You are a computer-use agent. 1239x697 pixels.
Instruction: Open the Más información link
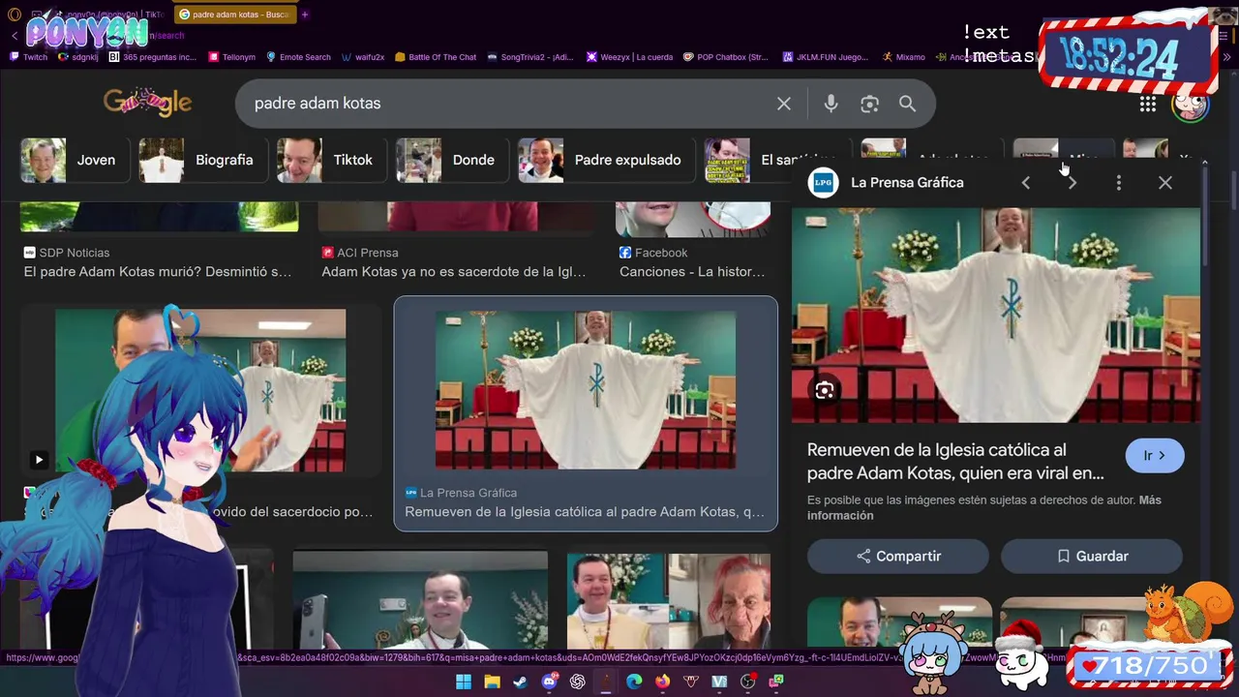tap(986, 507)
